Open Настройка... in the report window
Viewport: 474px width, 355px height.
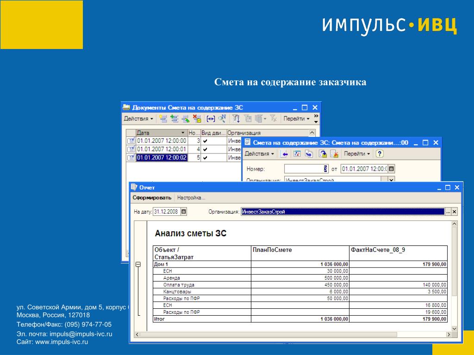(x=191, y=198)
